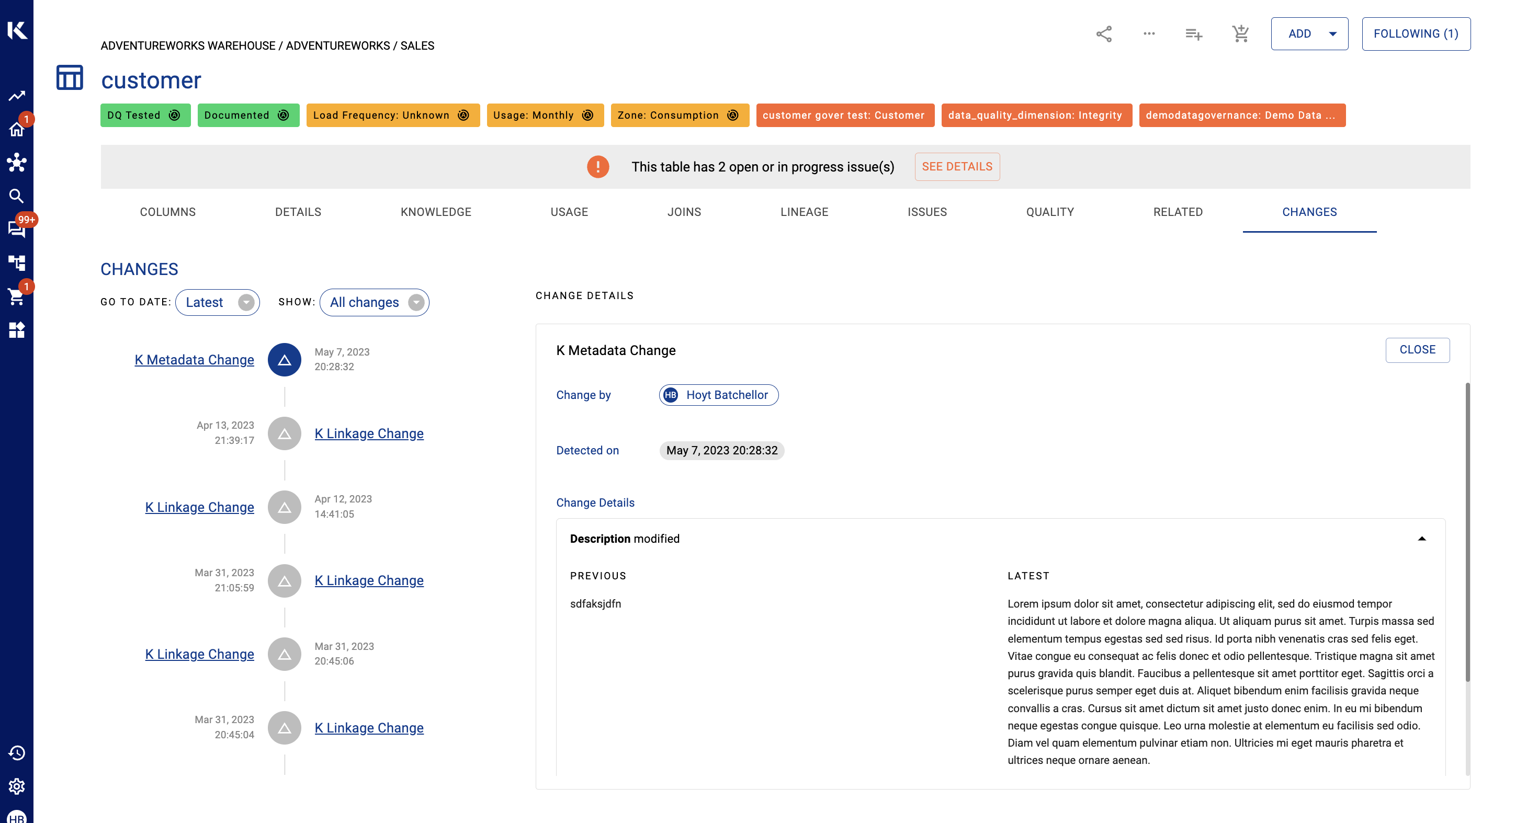The height and width of the screenshot is (823, 1538).
Task: Click add to cart icon in header
Action: [1240, 34]
